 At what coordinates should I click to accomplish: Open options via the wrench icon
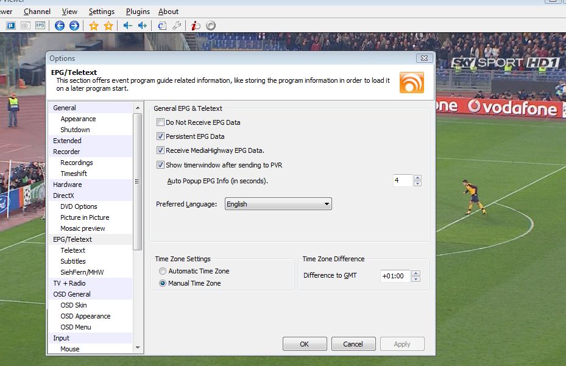point(177,26)
